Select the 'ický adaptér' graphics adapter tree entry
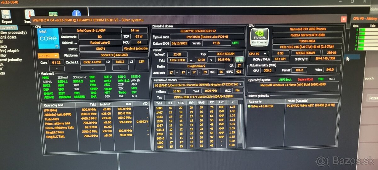The height and width of the screenshot is (170, 378). pos(9,50)
